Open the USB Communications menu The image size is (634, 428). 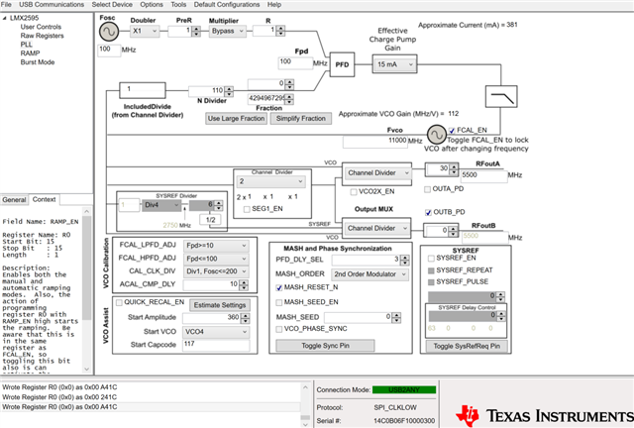click(52, 4)
